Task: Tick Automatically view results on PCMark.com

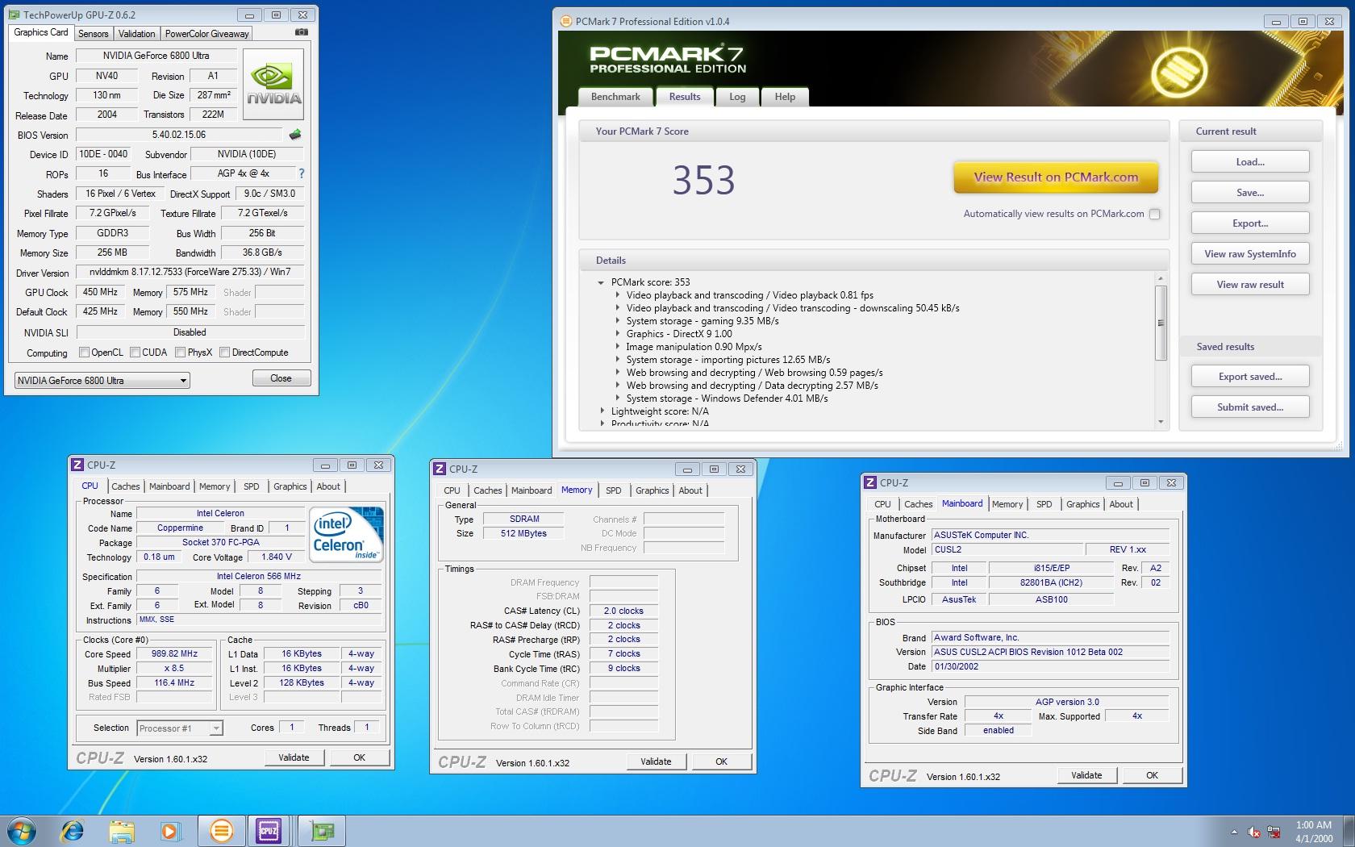Action: [1155, 214]
